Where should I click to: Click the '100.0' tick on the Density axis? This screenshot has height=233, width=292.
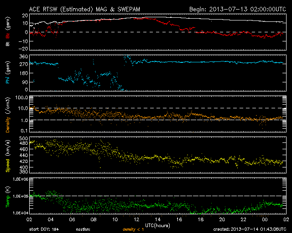coord(22,97)
